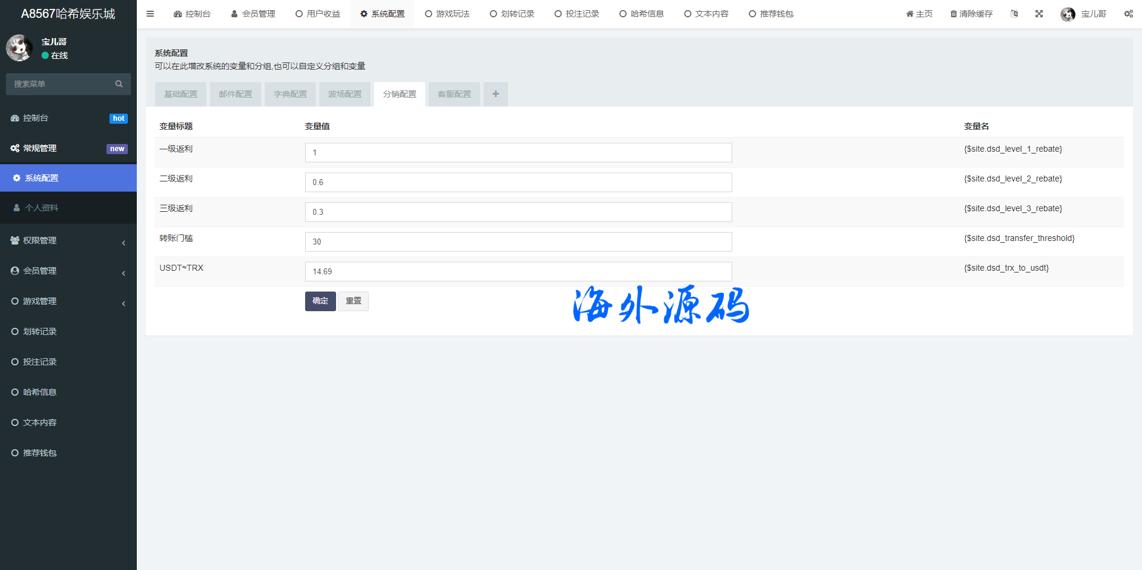1142x570 pixels.
Task: Focus the USDT≈TRX rate input
Action: pyautogui.click(x=518, y=271)
